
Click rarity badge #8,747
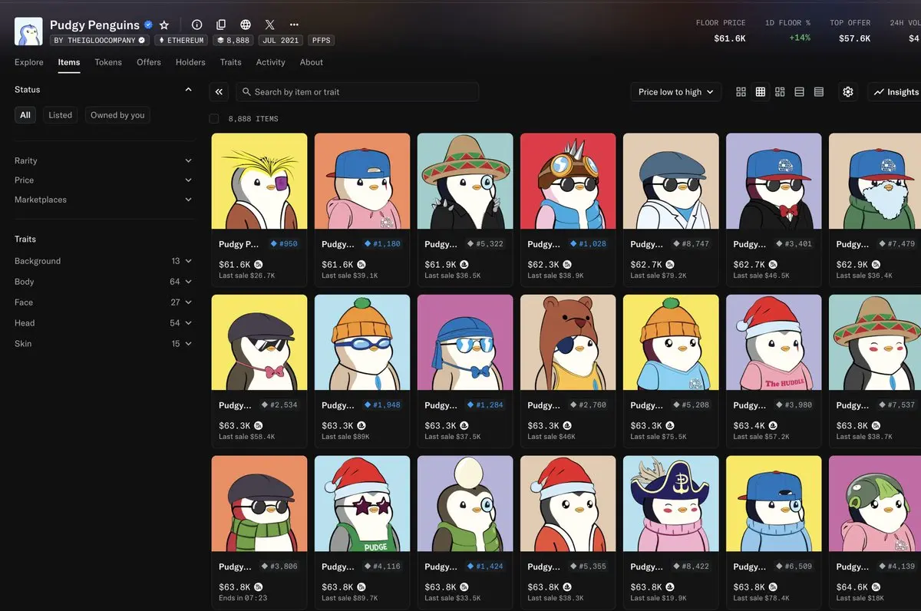coord(692,244)
